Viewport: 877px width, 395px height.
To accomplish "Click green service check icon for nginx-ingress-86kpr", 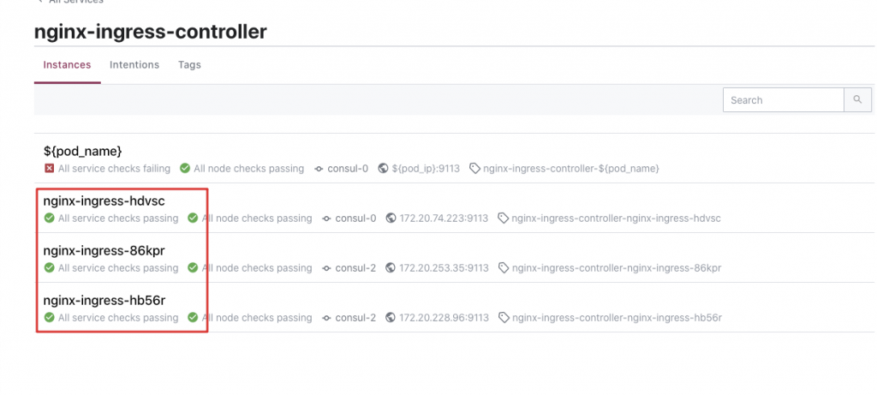I will tap(49, 268).
